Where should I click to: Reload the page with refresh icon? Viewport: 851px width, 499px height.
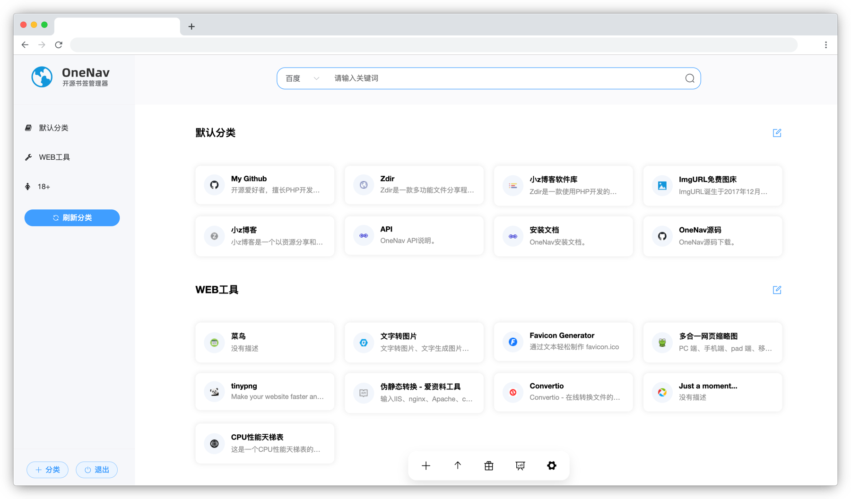pos(59,45)
